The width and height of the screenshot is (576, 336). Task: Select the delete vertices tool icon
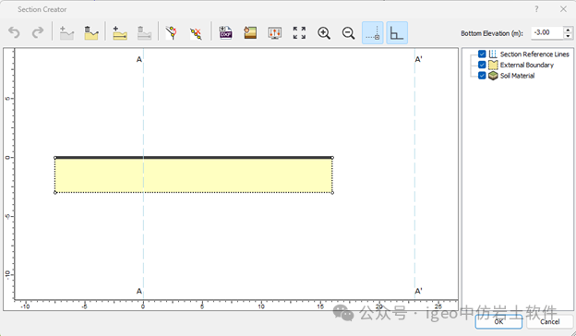click(x=196, y=33)
